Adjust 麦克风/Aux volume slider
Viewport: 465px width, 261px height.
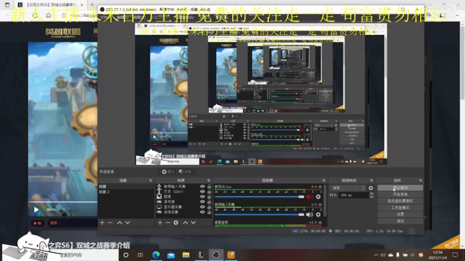click(259, 197)
